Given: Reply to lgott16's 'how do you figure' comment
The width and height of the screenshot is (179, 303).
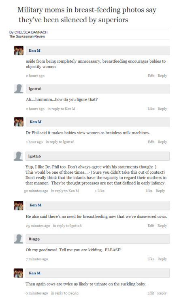Looking at the screenshot, I should [162, 109].
